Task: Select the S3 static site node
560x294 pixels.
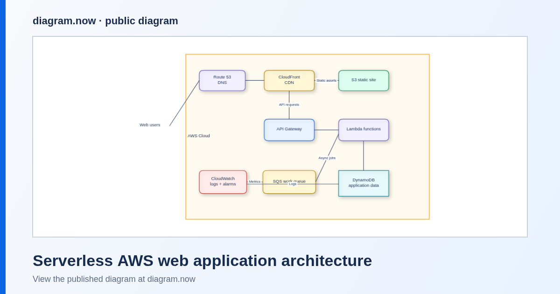Action: 364,80
